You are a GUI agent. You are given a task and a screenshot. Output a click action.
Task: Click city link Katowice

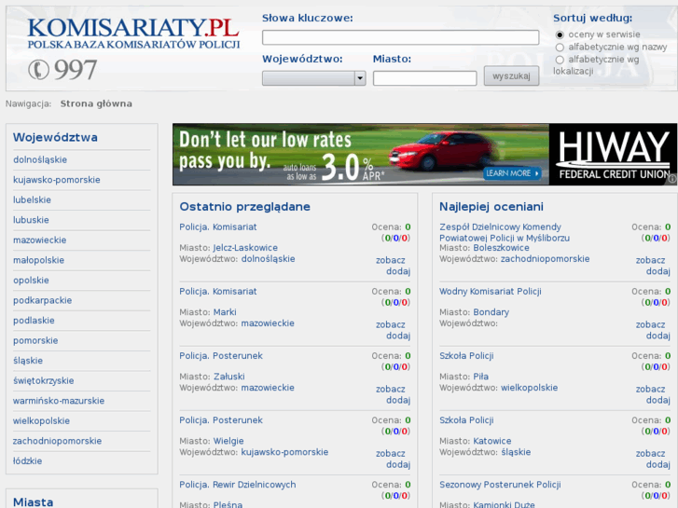pos(492,442)
